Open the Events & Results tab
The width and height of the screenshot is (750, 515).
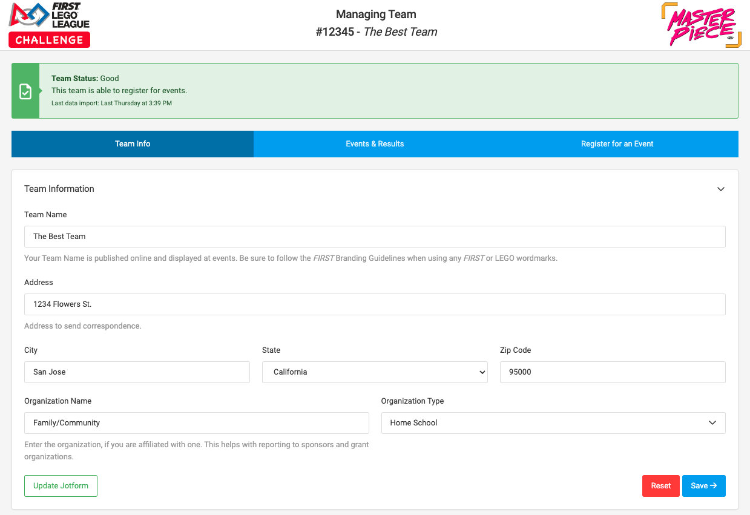[375, 144]
